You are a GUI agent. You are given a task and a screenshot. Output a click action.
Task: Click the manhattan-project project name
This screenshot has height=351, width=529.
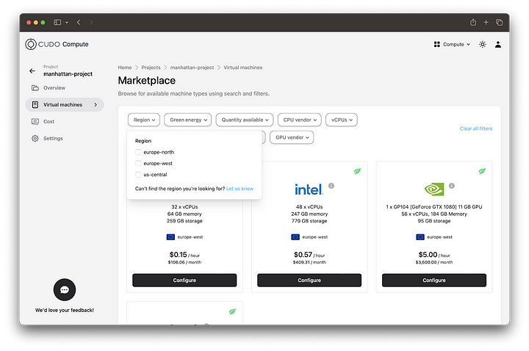pos(68,74)
